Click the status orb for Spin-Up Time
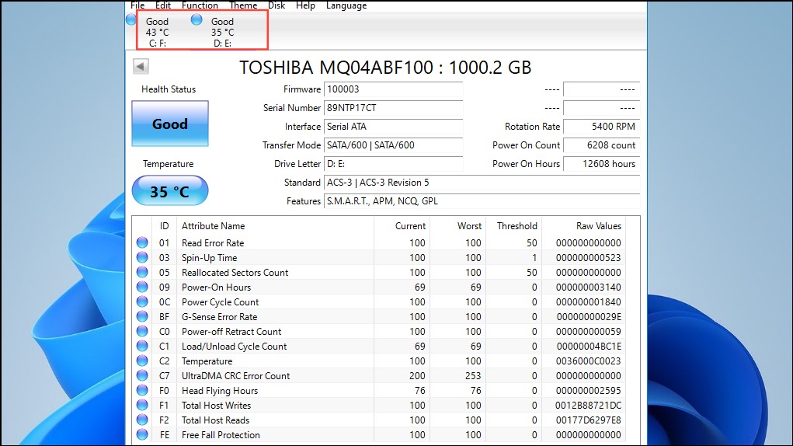 [142, 257]
